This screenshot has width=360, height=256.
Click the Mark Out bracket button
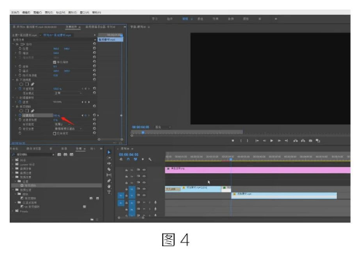248,141
